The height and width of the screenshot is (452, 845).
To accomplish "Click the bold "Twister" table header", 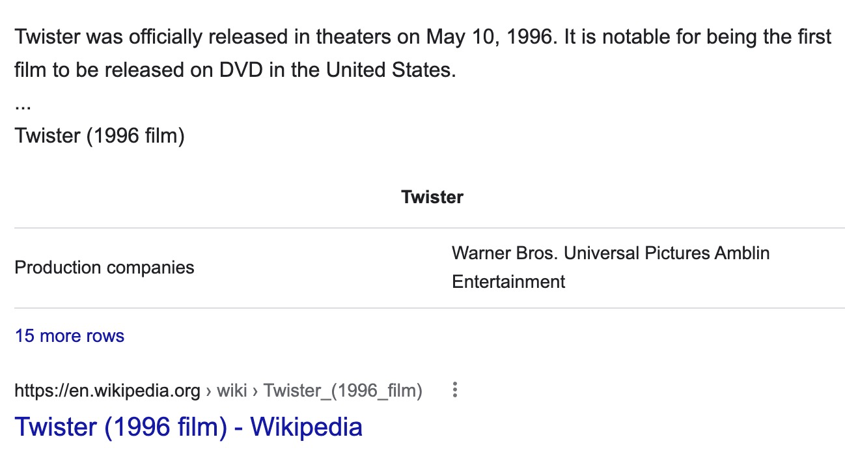I will 432,197.
